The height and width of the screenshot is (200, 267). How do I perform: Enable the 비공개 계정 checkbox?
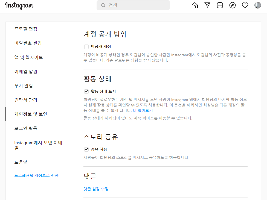pyautogui.click(x=86, y=47)
